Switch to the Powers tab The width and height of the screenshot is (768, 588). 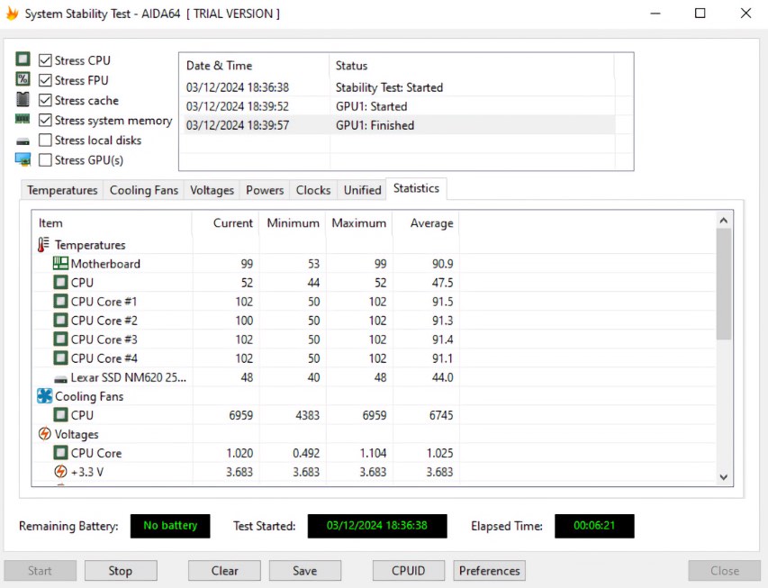(x=265, y=190)
